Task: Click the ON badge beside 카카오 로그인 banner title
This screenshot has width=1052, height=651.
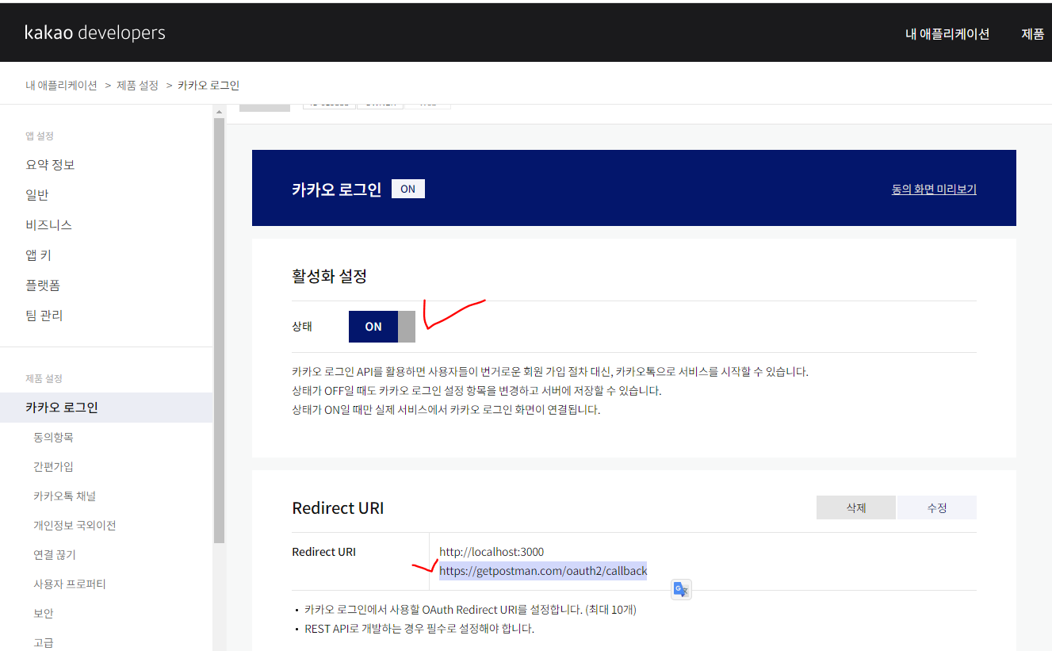Action: tap(408, 189)
